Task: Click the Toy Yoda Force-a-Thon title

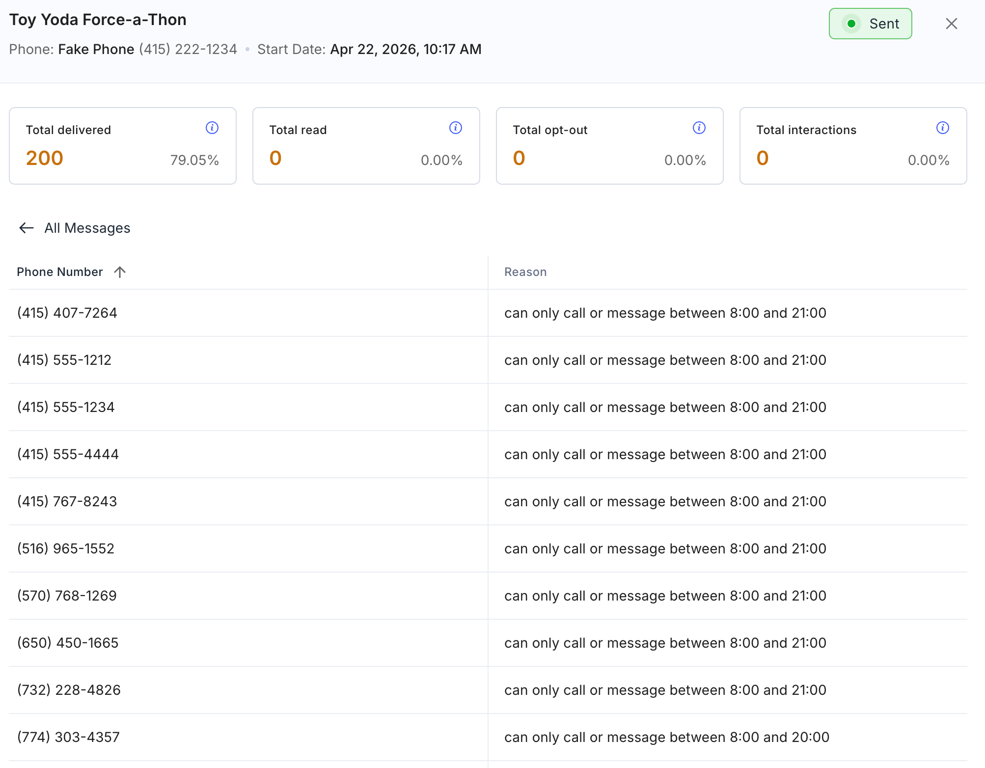Action: pos(98,20)
